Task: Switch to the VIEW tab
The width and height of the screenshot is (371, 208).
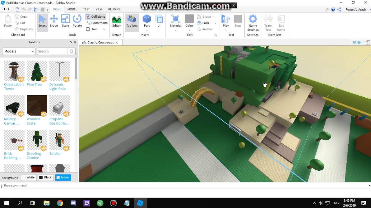Action: (x=99, y=9)
